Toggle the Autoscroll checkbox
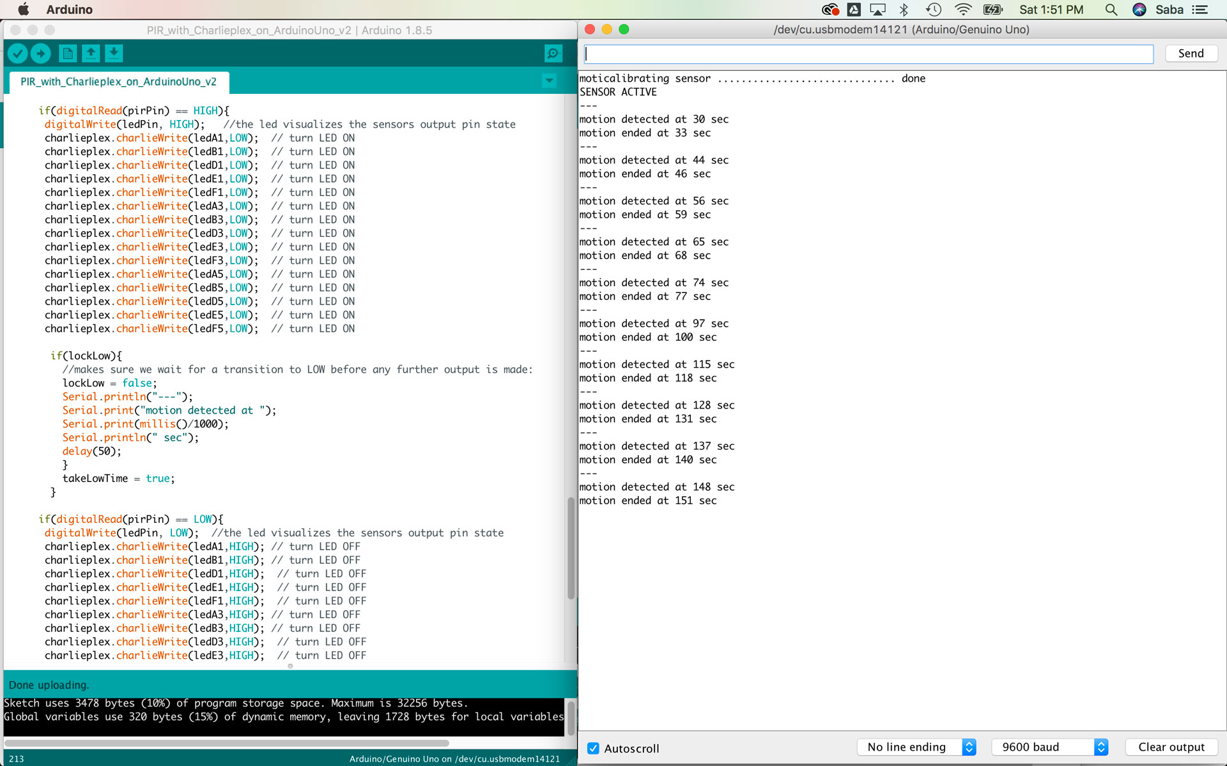Viewport: 1227px width, 766px height. [x=594, y=748]
